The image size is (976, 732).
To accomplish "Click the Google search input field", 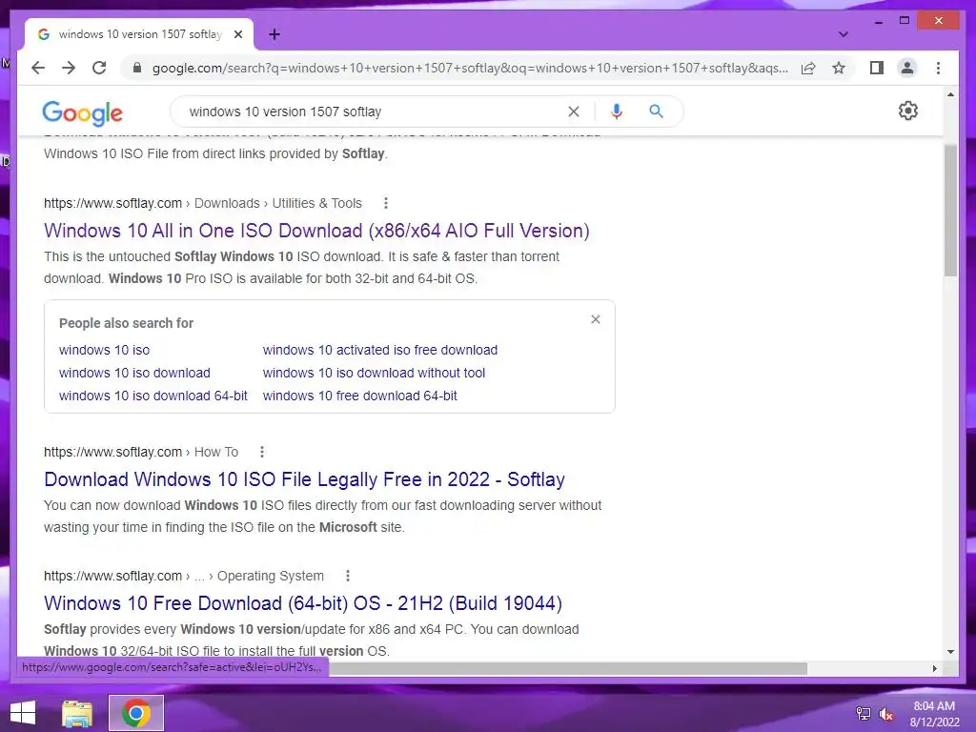I will [374, 112].
